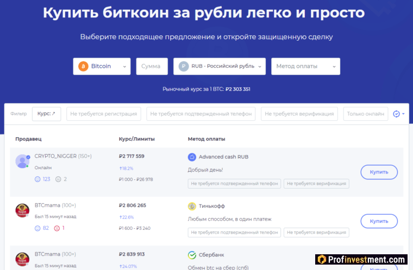Viewport: 413px width, 270px height.
Task: Click the orange Bitcoin logo icon
Action: coord(83,66)
